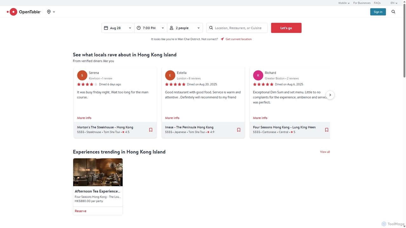Open More info on Richard's review
Image resolution: width=406 pixels, height=228 pixels.
click(x=260, y=118)
